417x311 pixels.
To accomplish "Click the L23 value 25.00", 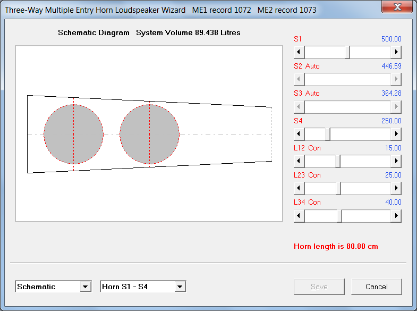I will click(x=393, y=175).
